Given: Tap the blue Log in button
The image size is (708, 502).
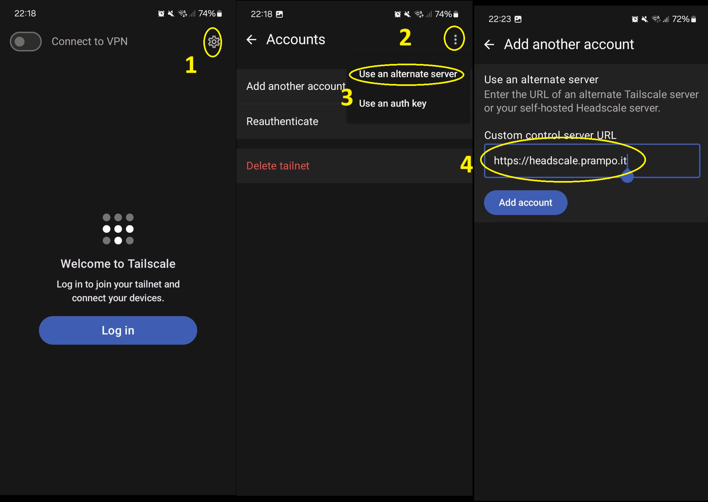Looking at the screenshot, I should [118, 330].
